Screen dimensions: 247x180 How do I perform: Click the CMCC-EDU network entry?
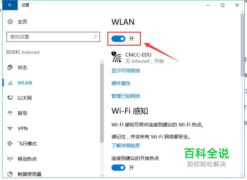[138, 58]
